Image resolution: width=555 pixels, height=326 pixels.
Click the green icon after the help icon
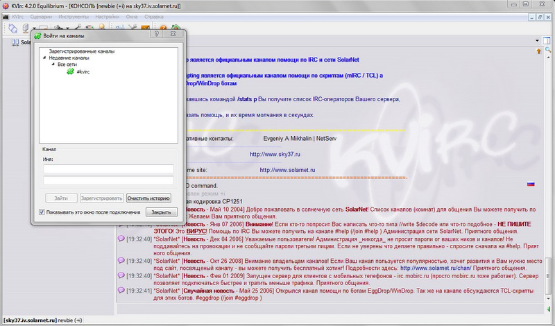(x=176, y=27)
